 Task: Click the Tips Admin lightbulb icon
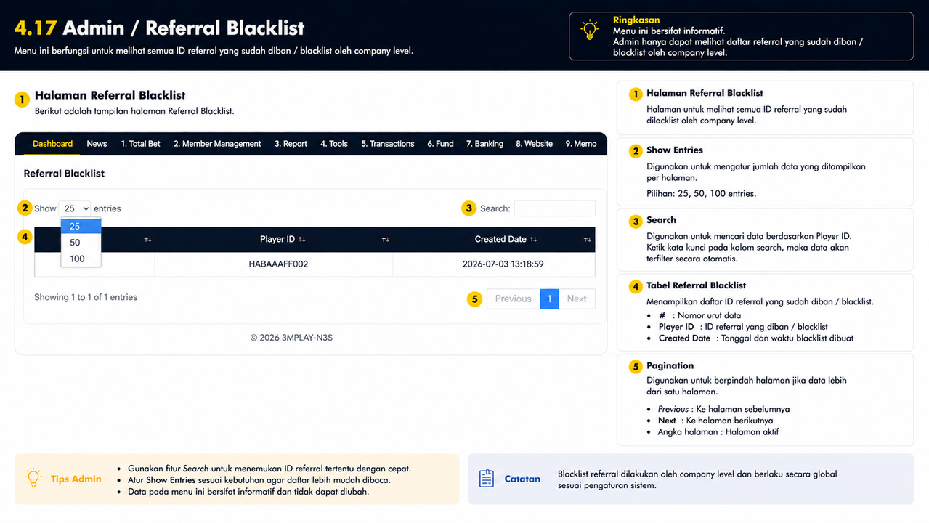33,479
